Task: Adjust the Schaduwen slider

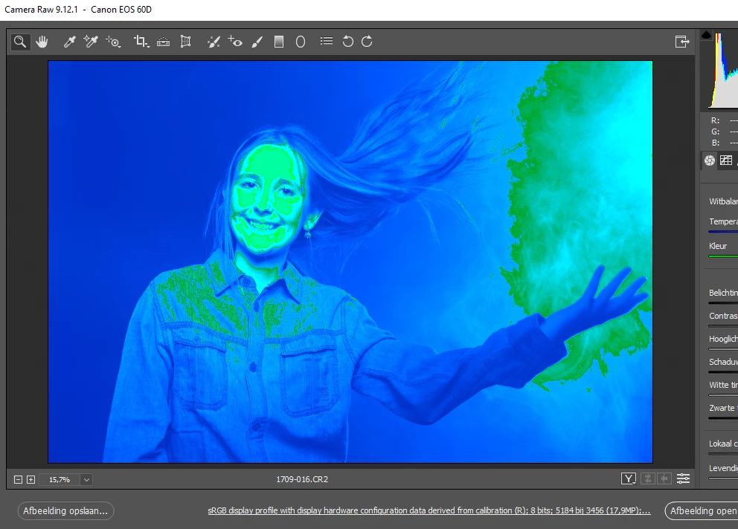Action: [x=723, y=372]
